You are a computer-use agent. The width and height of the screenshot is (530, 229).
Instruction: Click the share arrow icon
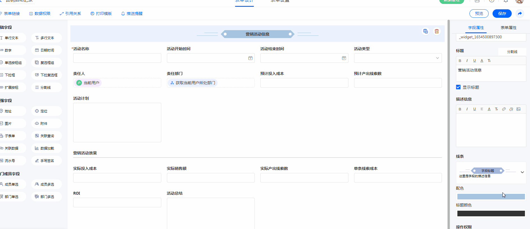520,14
